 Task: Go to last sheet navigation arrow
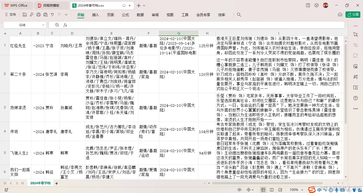(x=23, y=183)
